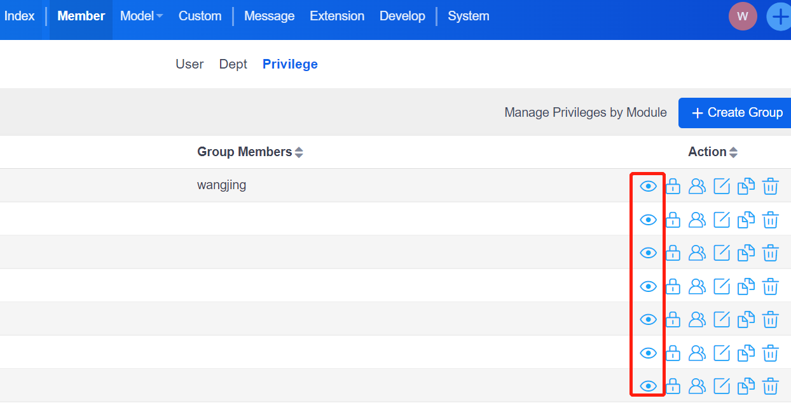Switch to the Dept tab
This screenshot has width=791, height=403.
point(233,64)
